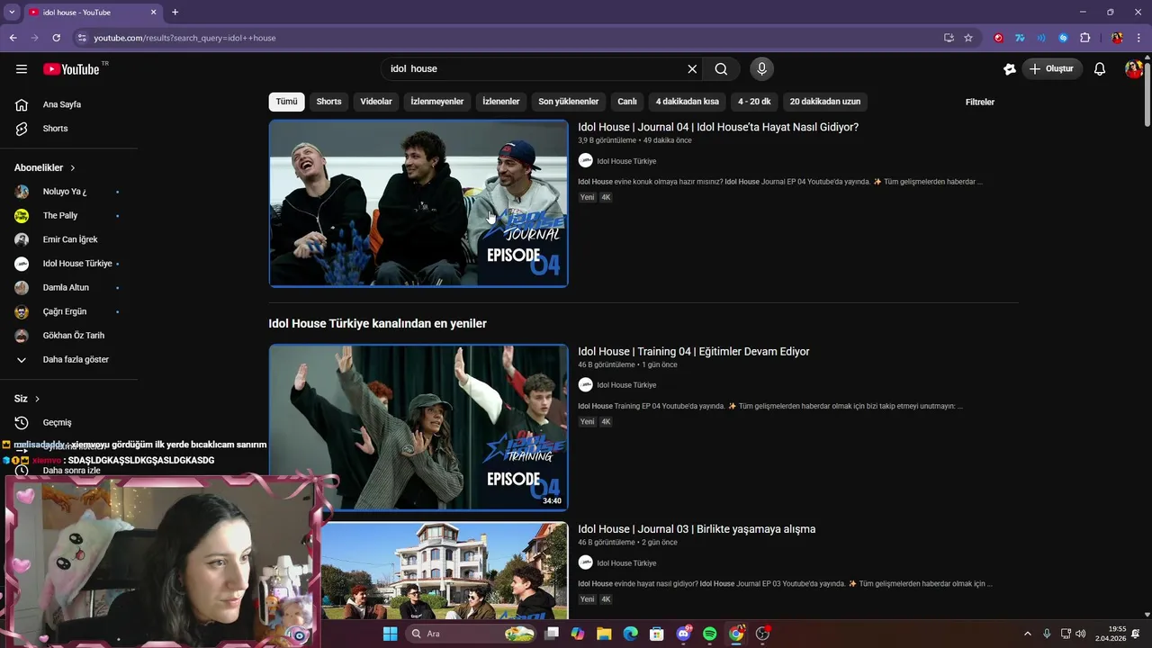This screenshot has width=1152, height=648.
Task: Select the Tümü filter chip
Action: (x=286, y=102)
